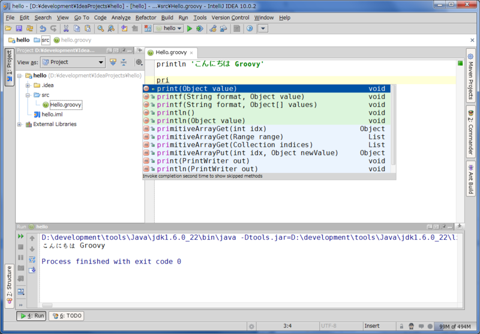Open the View as Project dropdown

[x=73, y=62]
